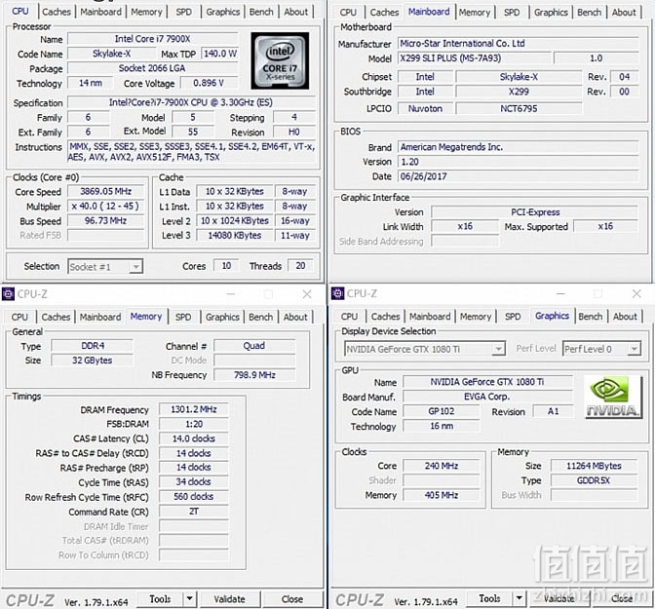Click Graphic Interface version 'PCI-Express'

point(535,212)
